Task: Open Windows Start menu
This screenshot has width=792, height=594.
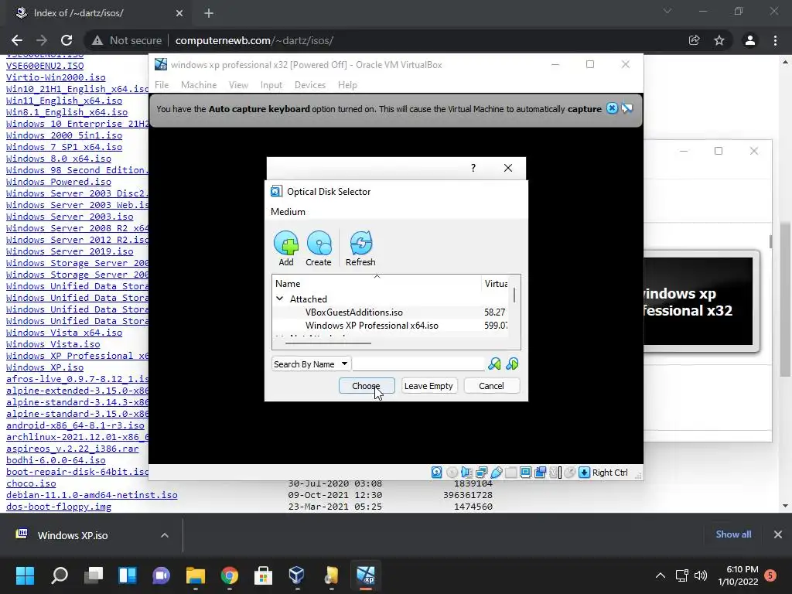Action: 25,575
